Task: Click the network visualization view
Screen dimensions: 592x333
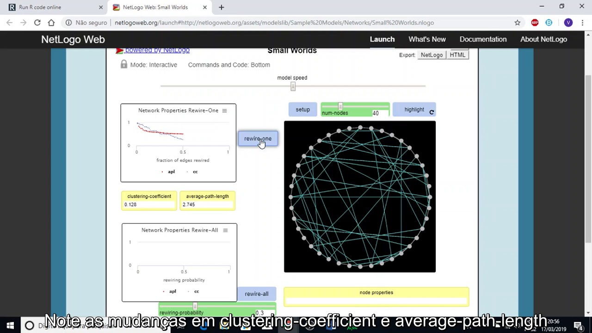Action: (x=360, y=197)
